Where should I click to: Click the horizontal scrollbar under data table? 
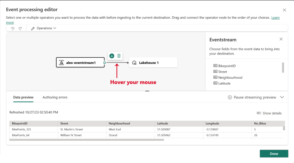(x=86, y=140)
